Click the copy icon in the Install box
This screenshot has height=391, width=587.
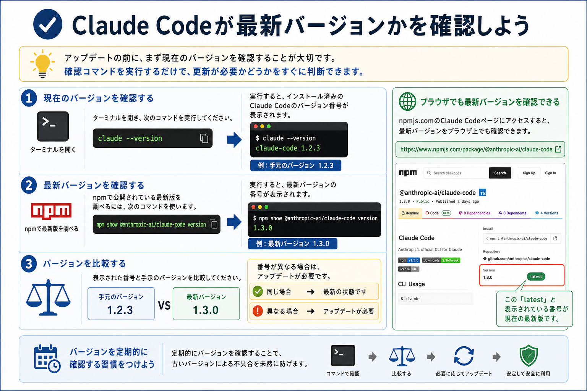click(x=555, y=238)
